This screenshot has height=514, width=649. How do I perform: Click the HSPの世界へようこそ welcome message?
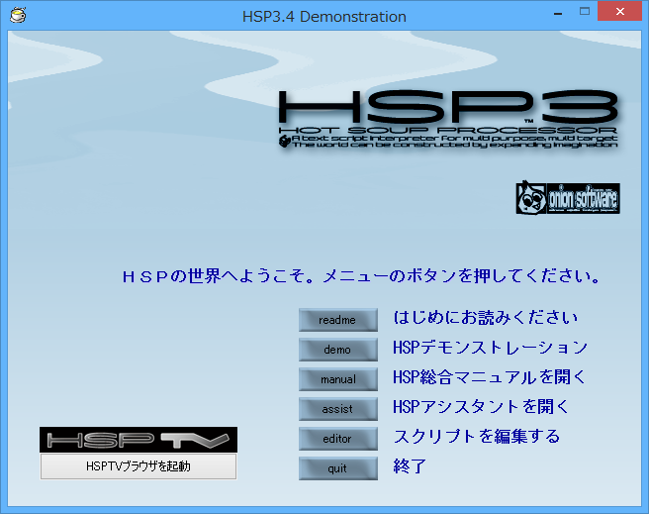pos(361,276)
